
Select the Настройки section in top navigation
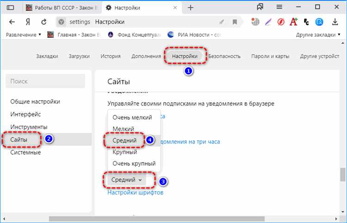pos(185,56)
